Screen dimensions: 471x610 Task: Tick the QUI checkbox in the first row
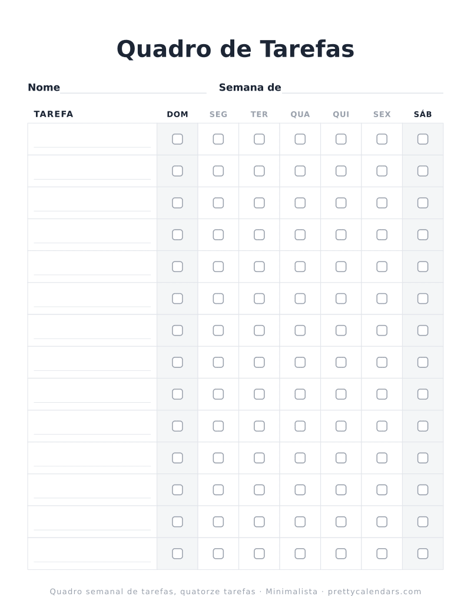click(341, 140)
